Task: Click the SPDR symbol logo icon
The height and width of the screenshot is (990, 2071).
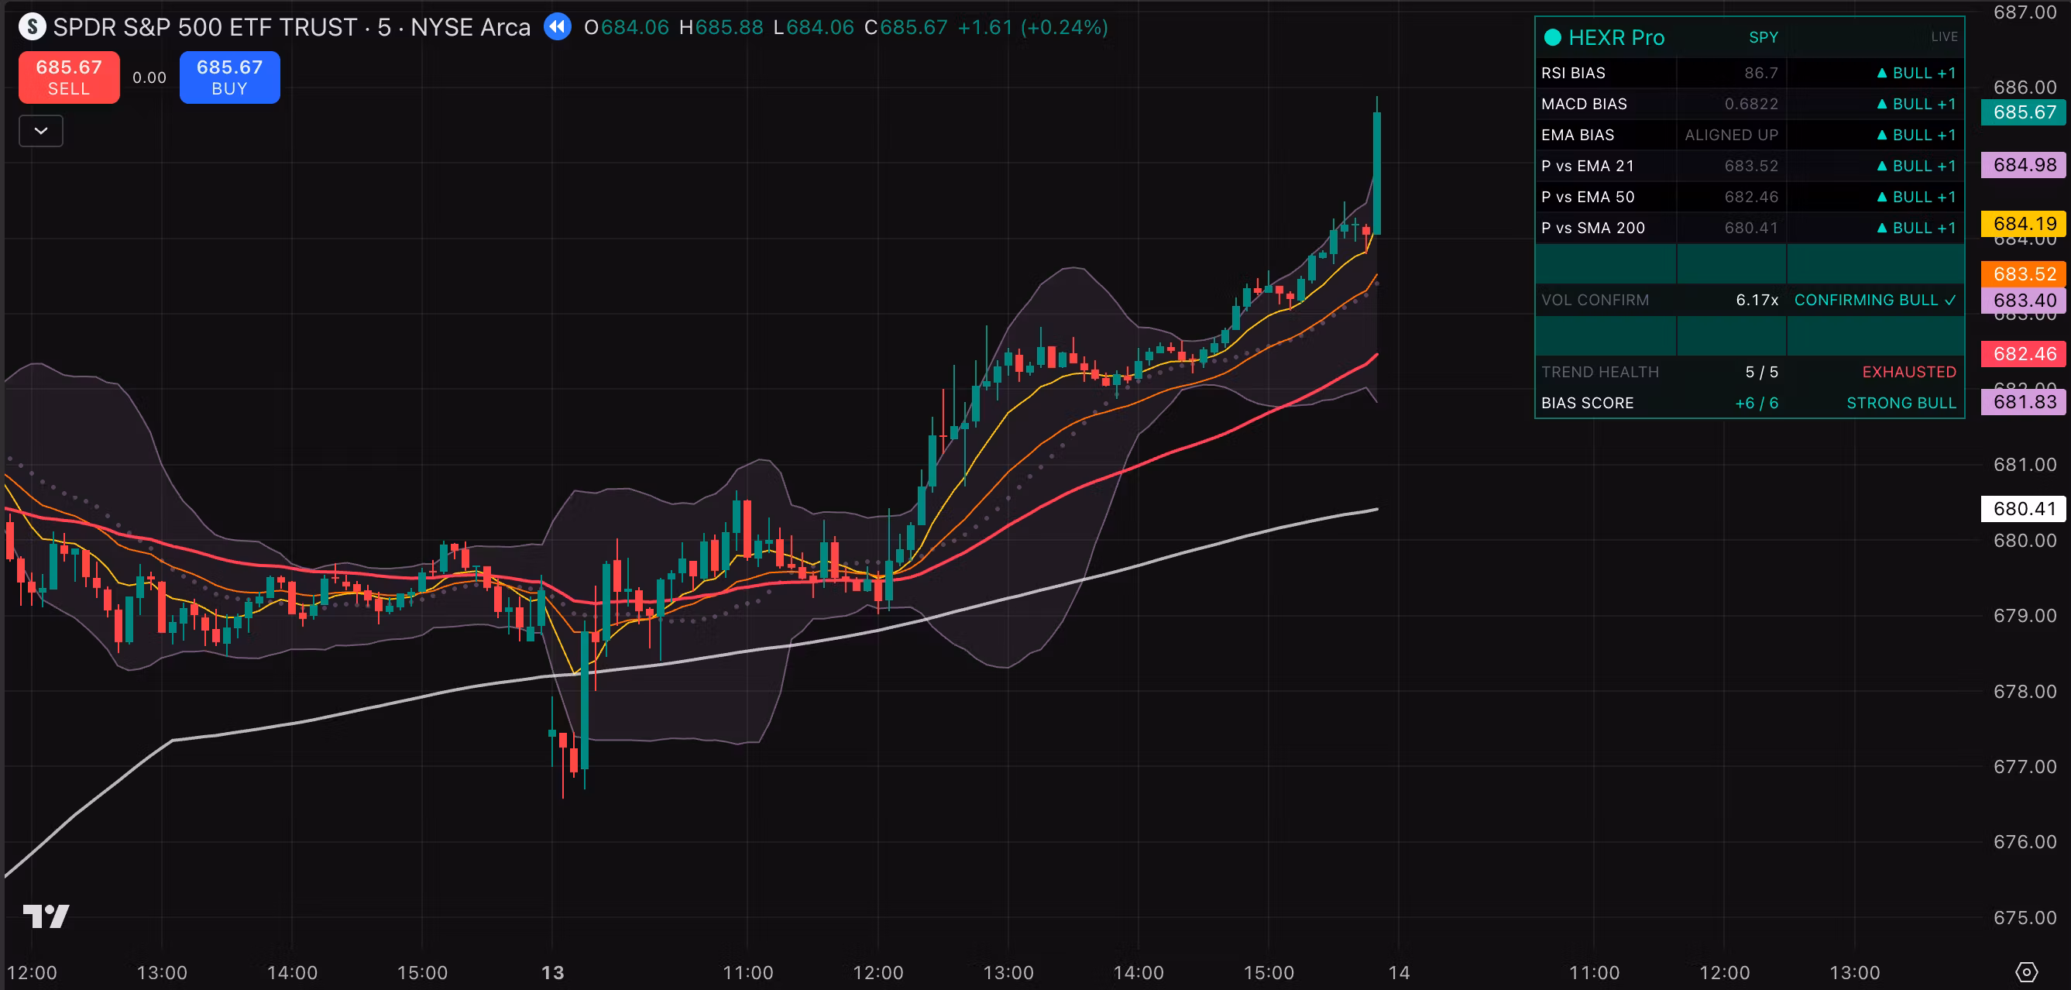Action: click(x=33, y=27)
